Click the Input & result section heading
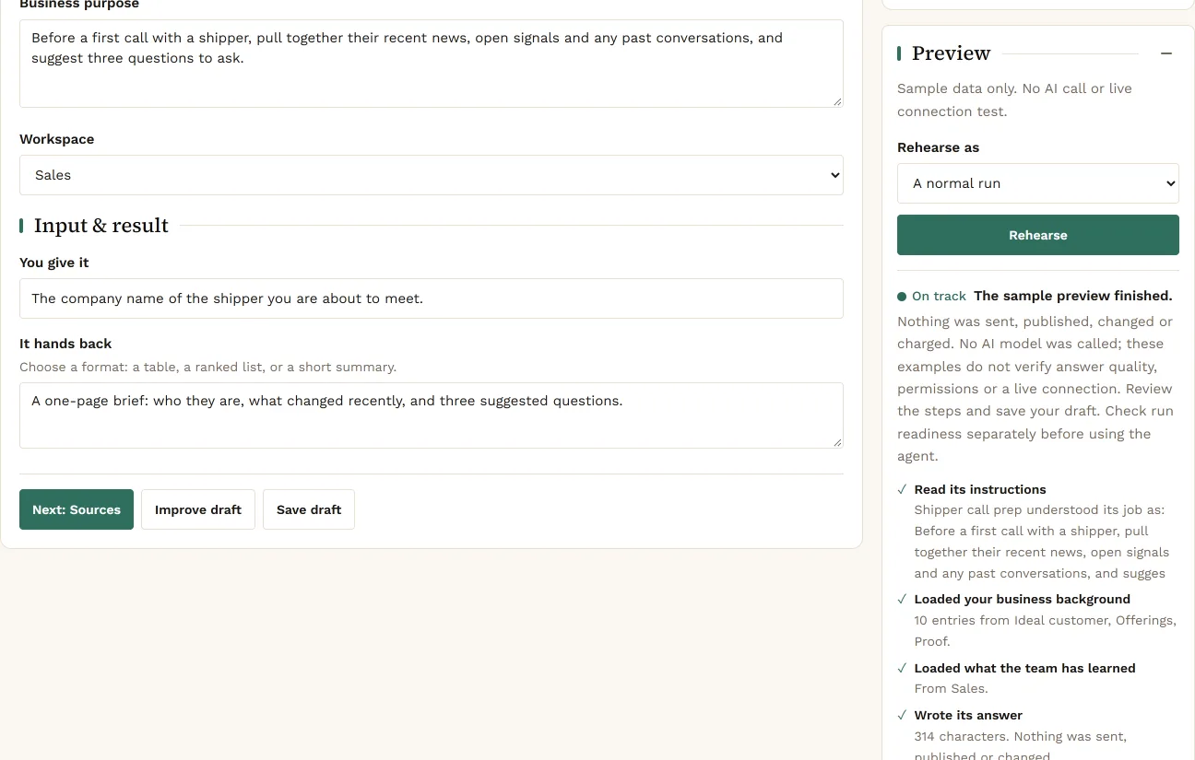The height and width of the screenshot is (760, 1195). pyautogui.click(x=101, y=226)
